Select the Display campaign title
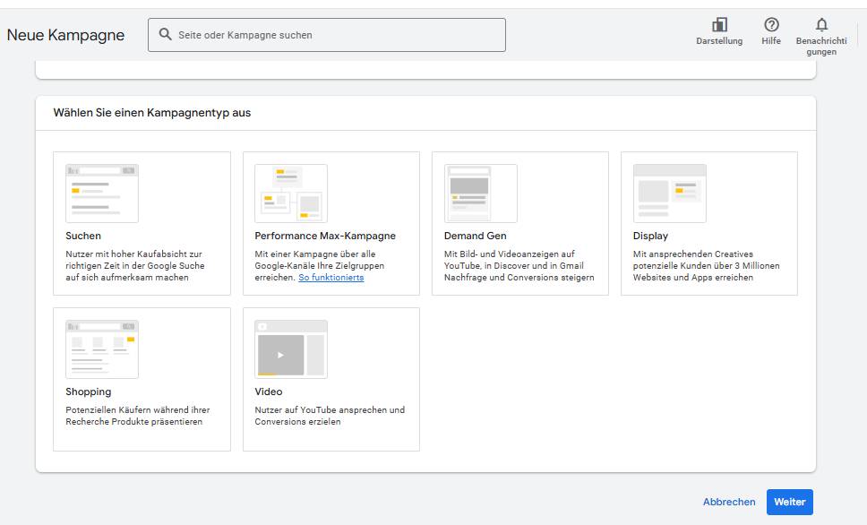The width and height of the screenshot is (867, 525). click(650, 236)
